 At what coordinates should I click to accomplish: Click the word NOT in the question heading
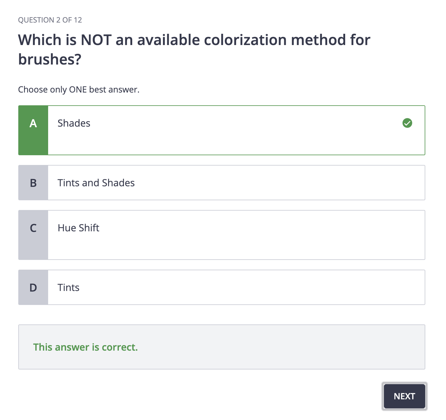(96, 40)
